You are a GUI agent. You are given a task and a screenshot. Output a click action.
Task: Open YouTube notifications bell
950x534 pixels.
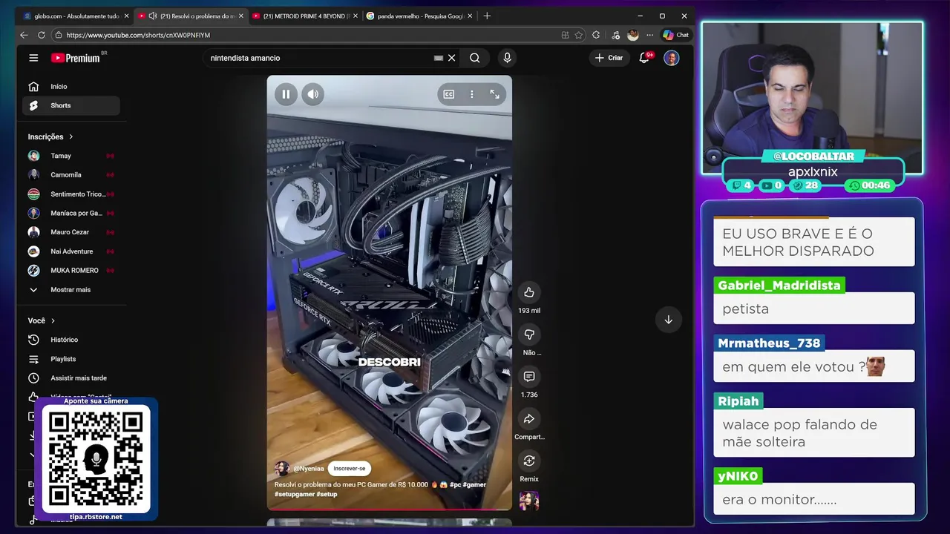point(644,58)
